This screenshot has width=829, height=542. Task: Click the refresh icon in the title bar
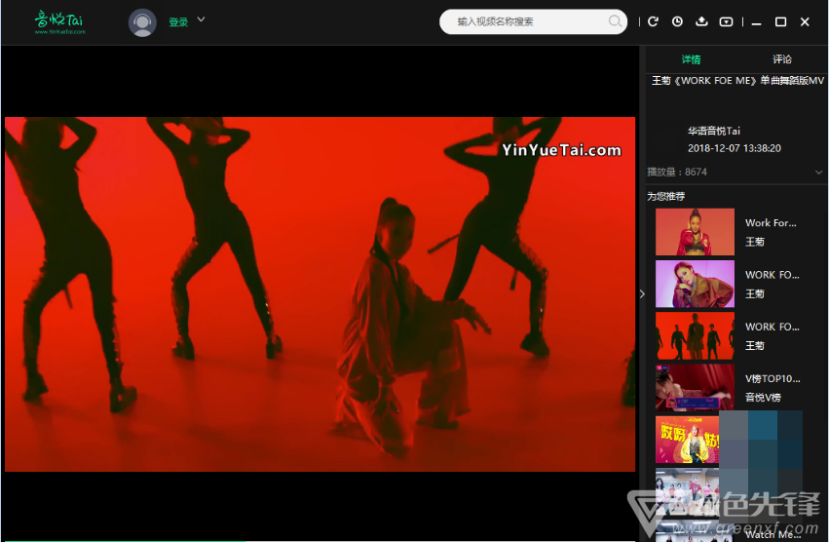point(653,21)
